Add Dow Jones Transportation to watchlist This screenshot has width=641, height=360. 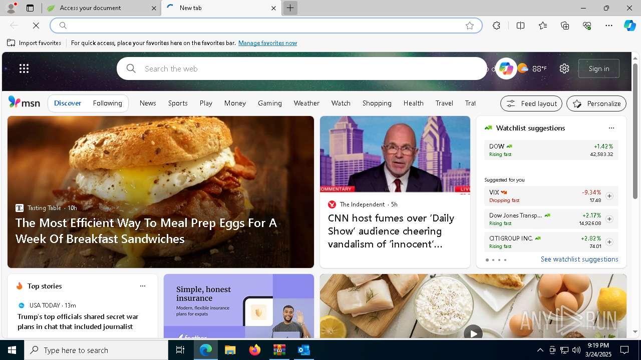(609, 219)
